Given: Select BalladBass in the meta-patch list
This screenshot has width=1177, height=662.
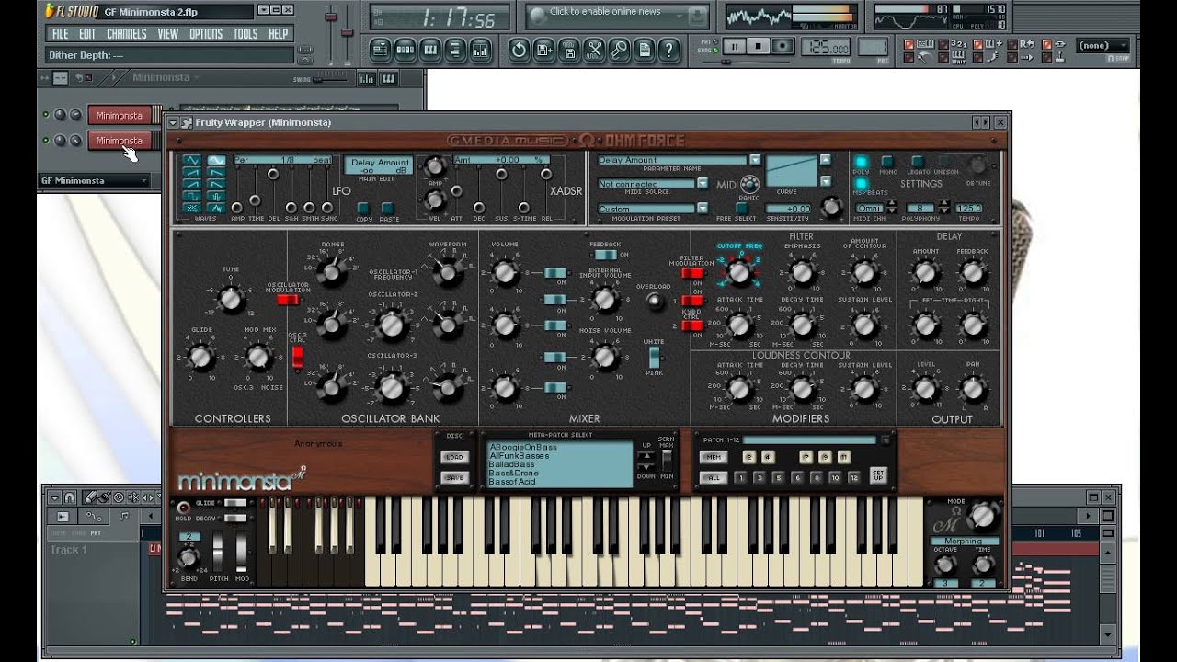Looking at the screenshot, I should (512, 464).
